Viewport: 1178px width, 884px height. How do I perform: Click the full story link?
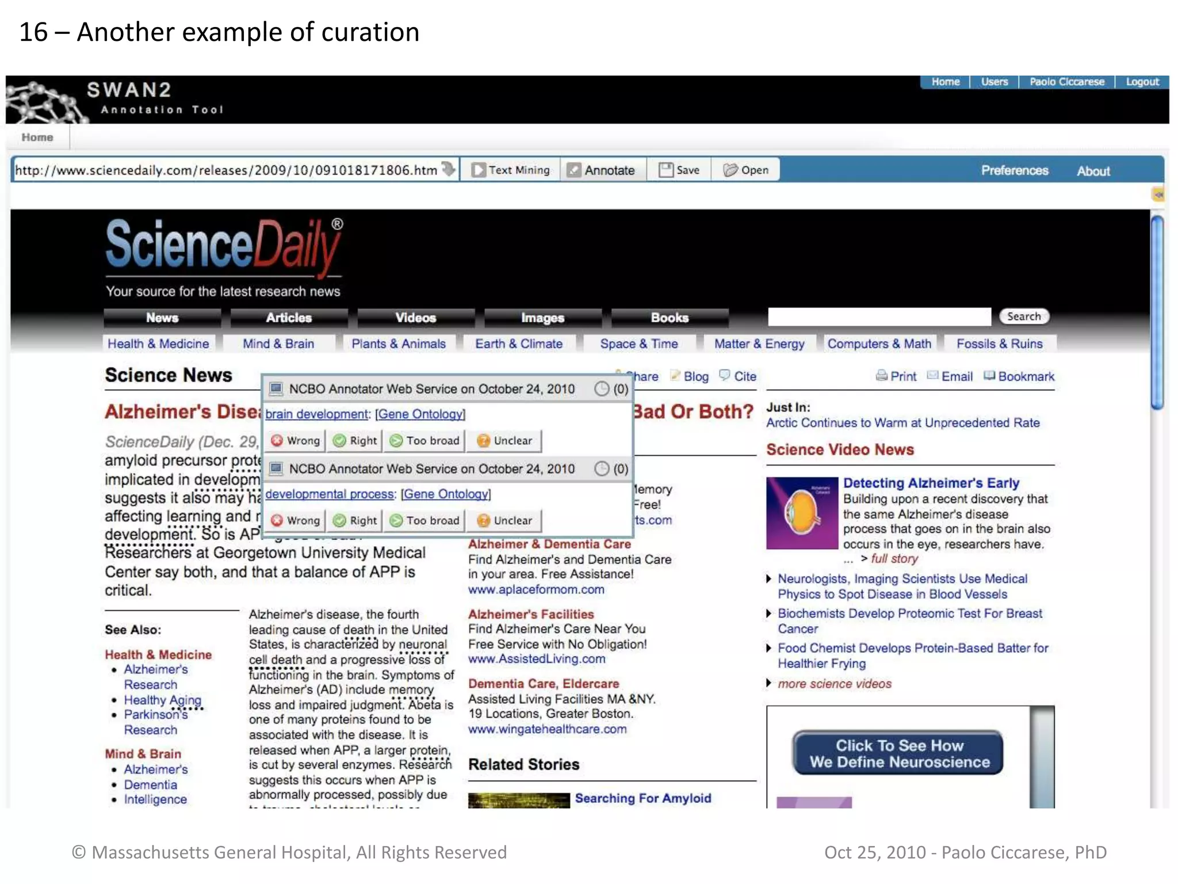tap(894, 558)
